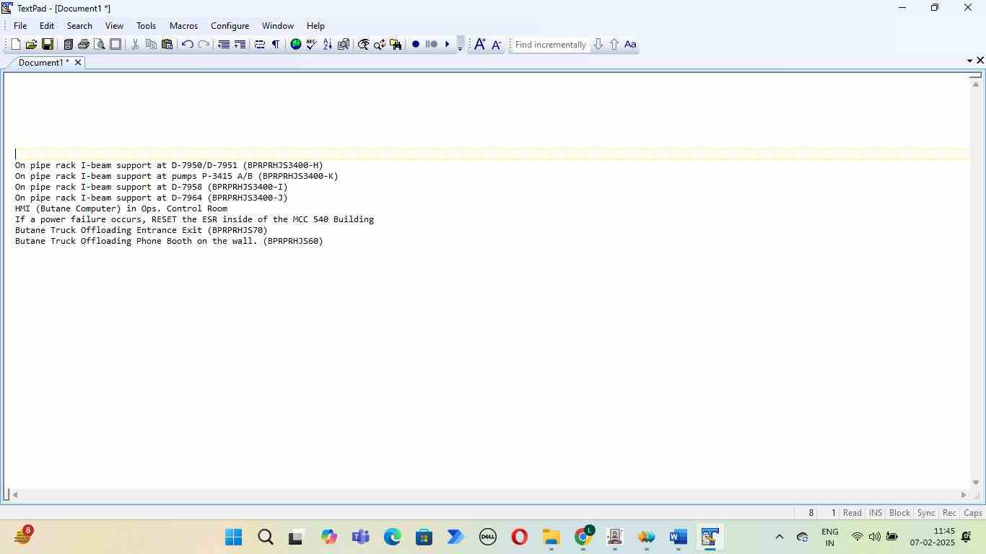The image size is (986, 554).
Task: Open the View menu
Action: pos(114,25)
